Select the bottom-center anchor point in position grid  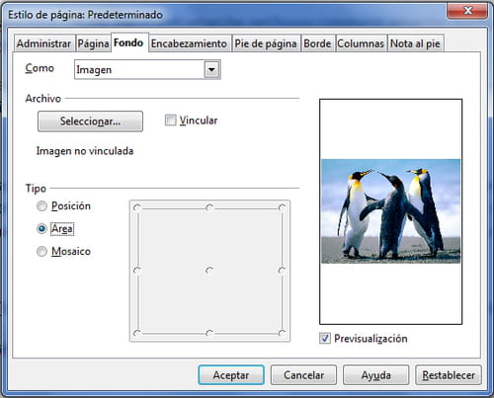209,333
